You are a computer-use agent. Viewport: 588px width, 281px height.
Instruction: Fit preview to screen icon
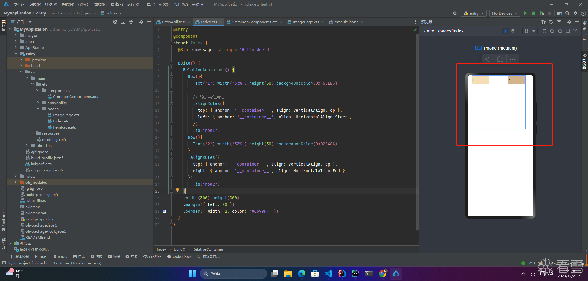click(568, 31)
